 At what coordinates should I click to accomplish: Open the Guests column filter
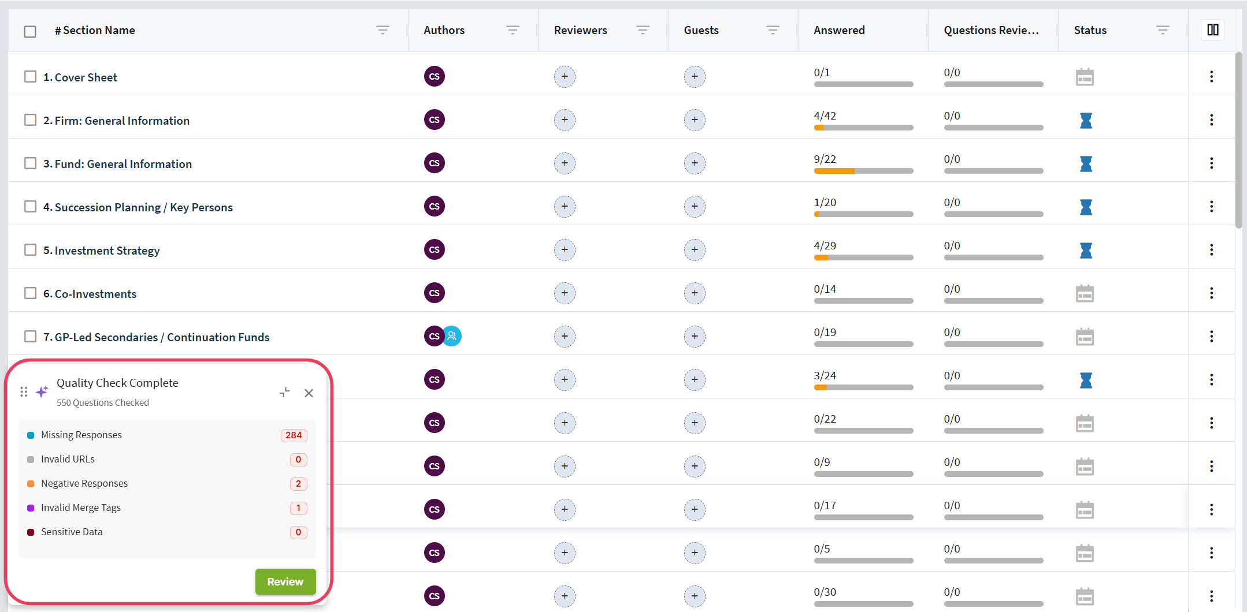coord(773,30)
